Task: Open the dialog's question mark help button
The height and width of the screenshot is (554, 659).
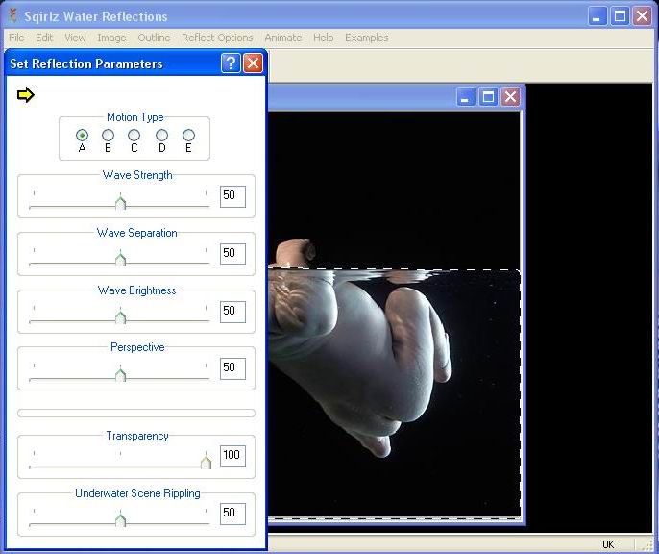Action: [231, 63]
